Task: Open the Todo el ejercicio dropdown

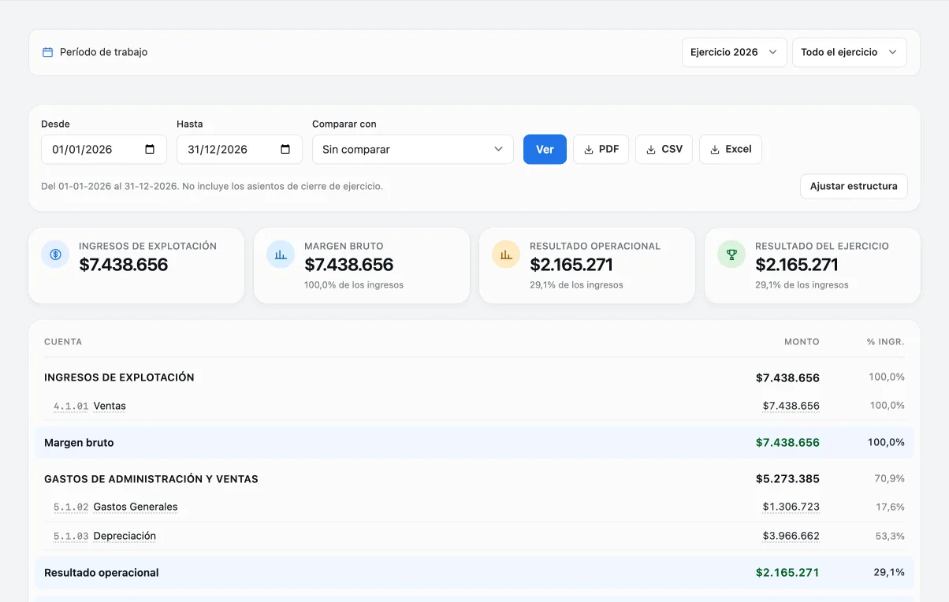Action: click(x=849, y=52)
